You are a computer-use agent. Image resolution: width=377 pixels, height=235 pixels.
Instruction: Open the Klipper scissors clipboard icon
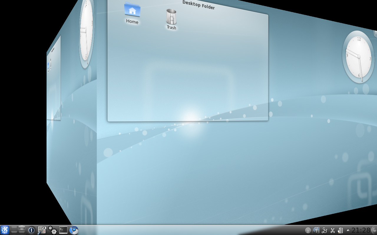[333, 230]
